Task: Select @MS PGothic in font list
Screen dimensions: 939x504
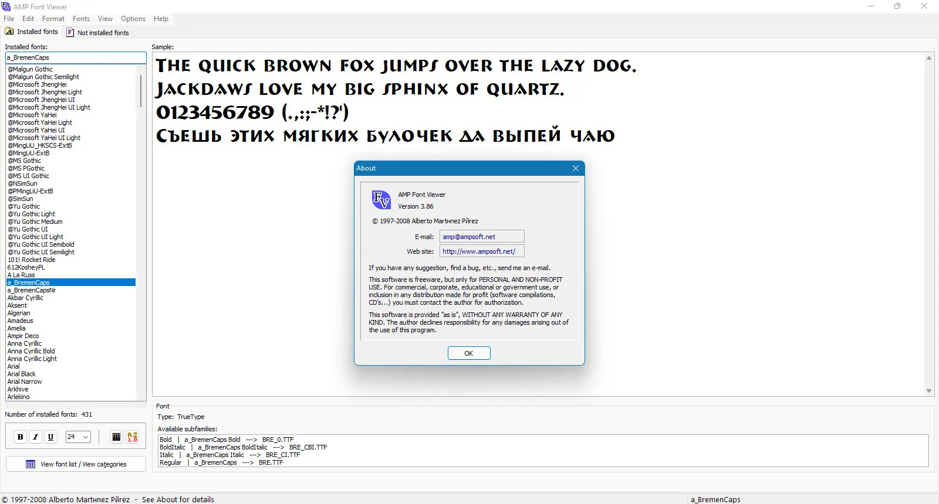Action: (71, 168)
